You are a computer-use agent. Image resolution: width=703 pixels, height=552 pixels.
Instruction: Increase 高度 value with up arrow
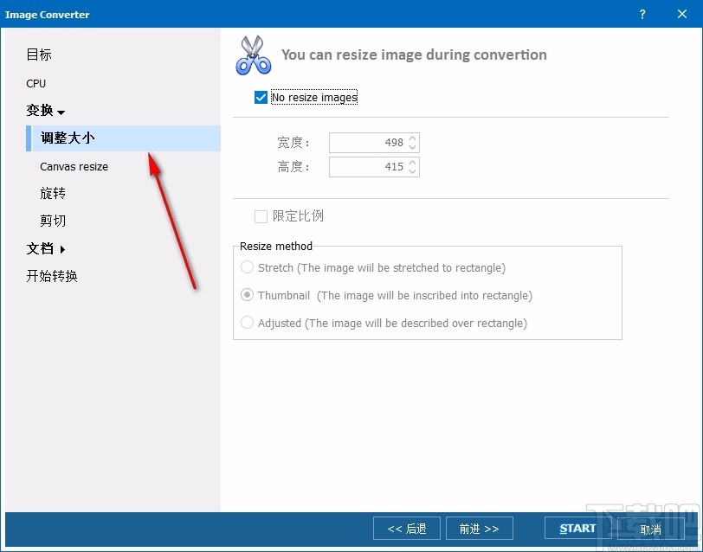[x=412, y=162]
